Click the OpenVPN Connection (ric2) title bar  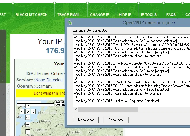coord(128,23)
